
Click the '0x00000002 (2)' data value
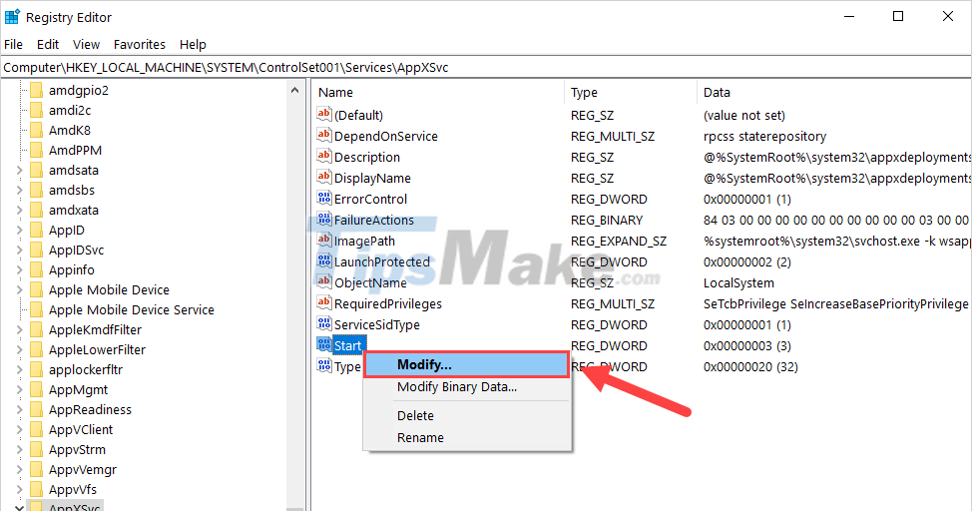747,261
